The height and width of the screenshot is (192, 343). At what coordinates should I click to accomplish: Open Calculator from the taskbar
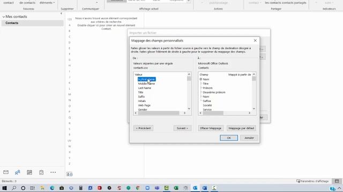(81, 188)
